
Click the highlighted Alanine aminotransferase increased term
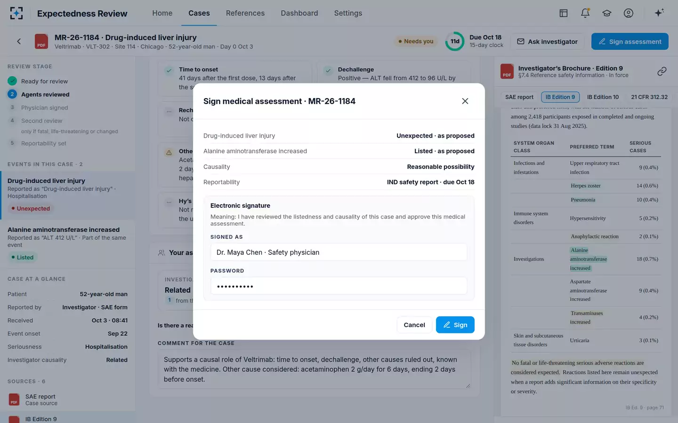[588, 259]
